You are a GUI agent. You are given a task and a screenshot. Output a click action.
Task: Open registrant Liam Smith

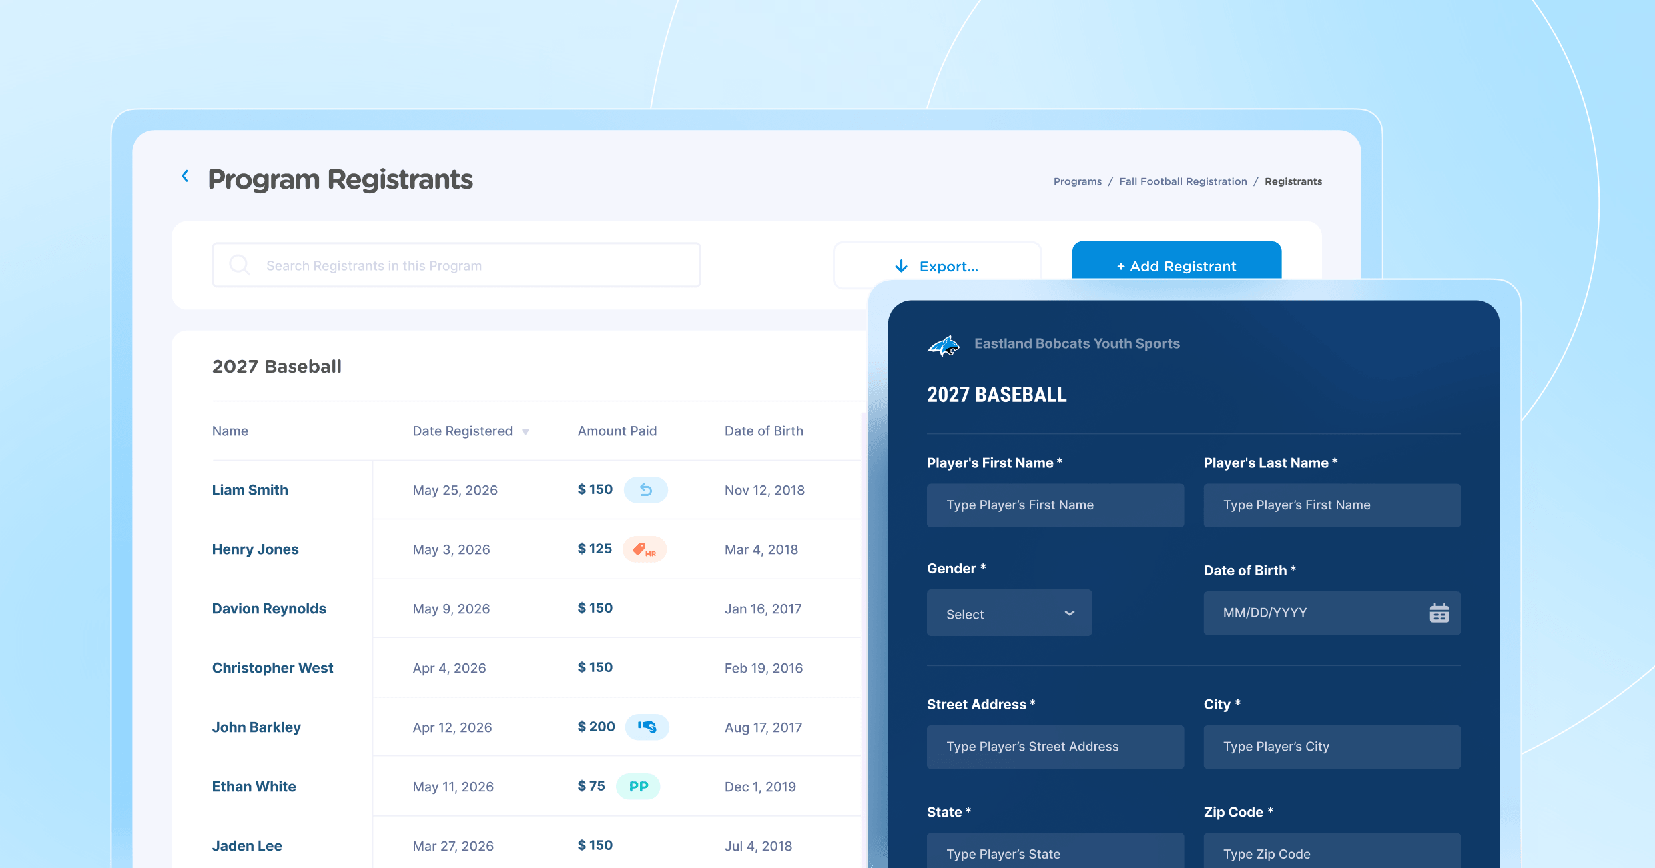pos(250,490)
